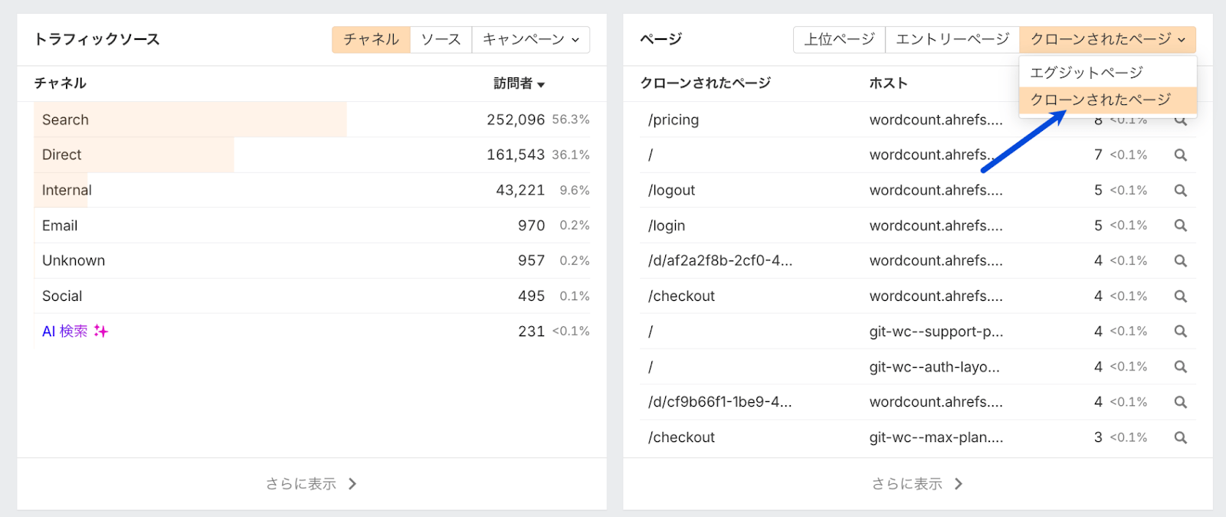The width and height of the screenshot is (1226, 517).
Task: Click magnifier icon for git-wc--auth-layo row
Action: [1180, 367]
